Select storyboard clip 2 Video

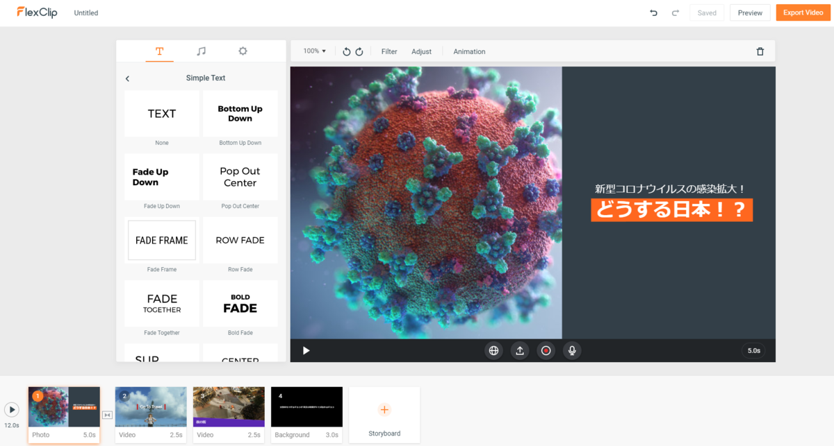click(151, 415)
